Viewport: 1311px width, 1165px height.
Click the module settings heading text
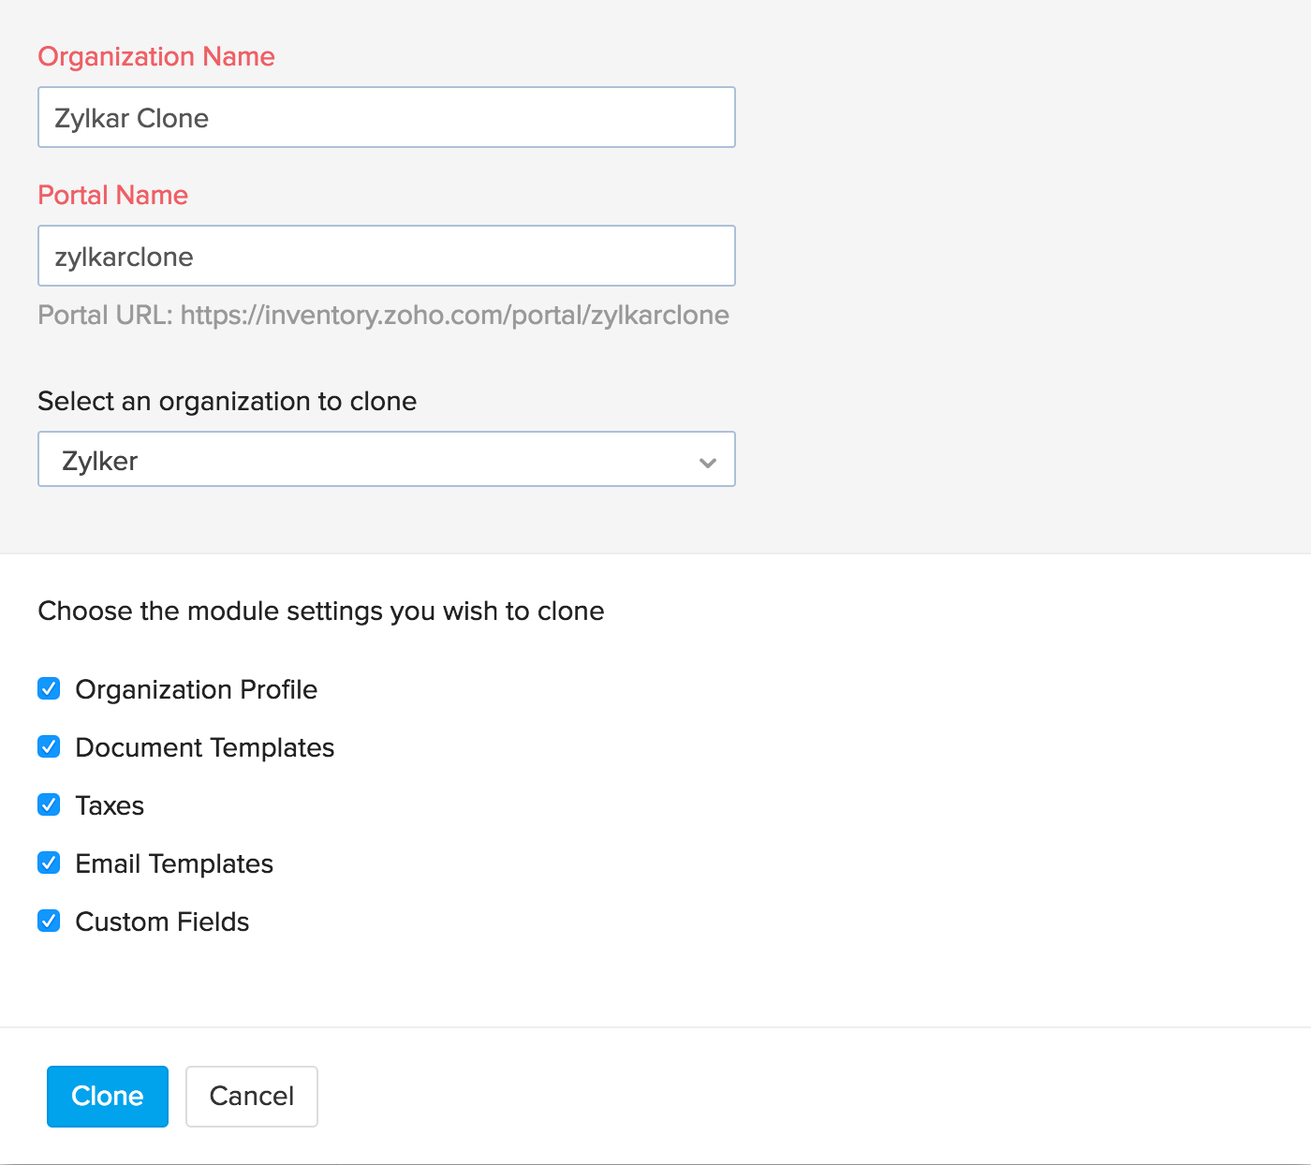321,611
